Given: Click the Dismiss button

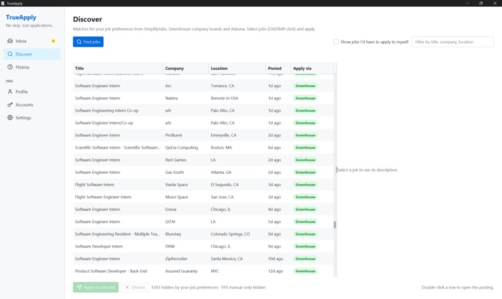Looking at the screenshot, I should (x=135, y=287).
